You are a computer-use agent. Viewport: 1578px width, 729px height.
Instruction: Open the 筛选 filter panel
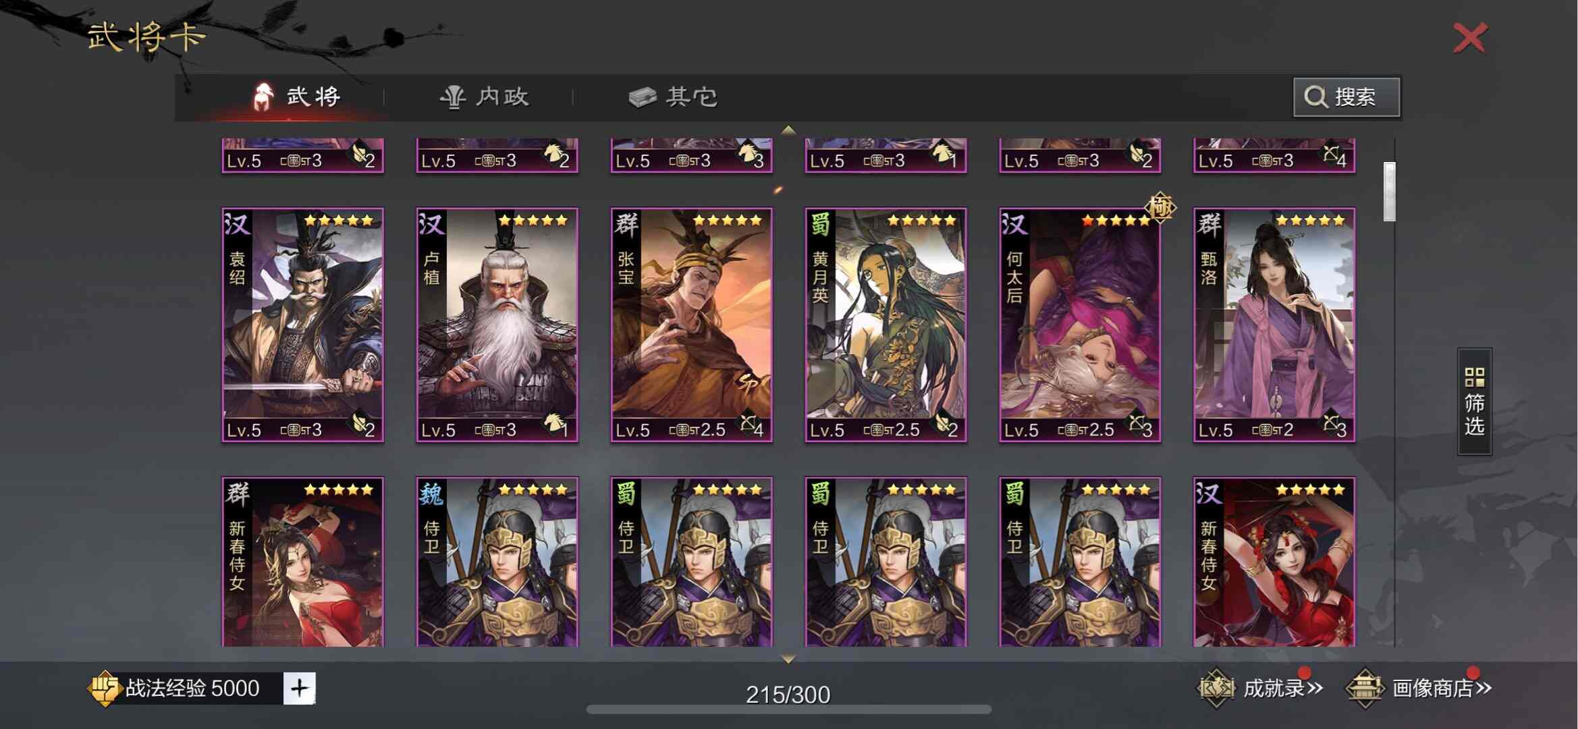(1474, 402)
